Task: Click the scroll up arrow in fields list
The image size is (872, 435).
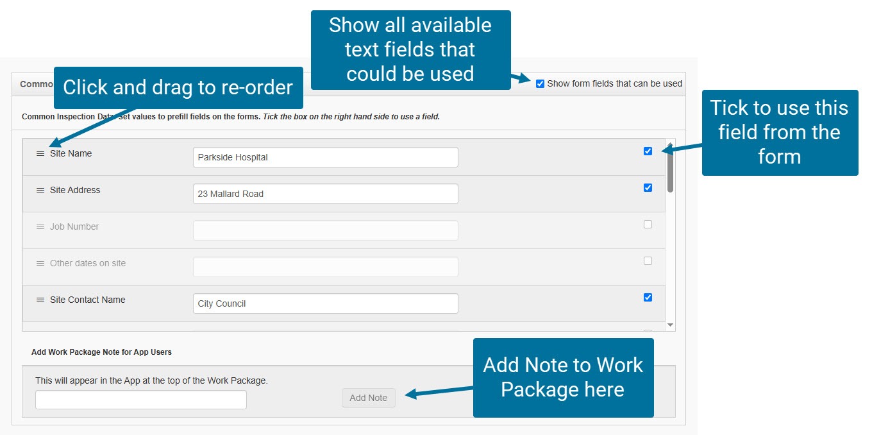Action: point(670,144)
